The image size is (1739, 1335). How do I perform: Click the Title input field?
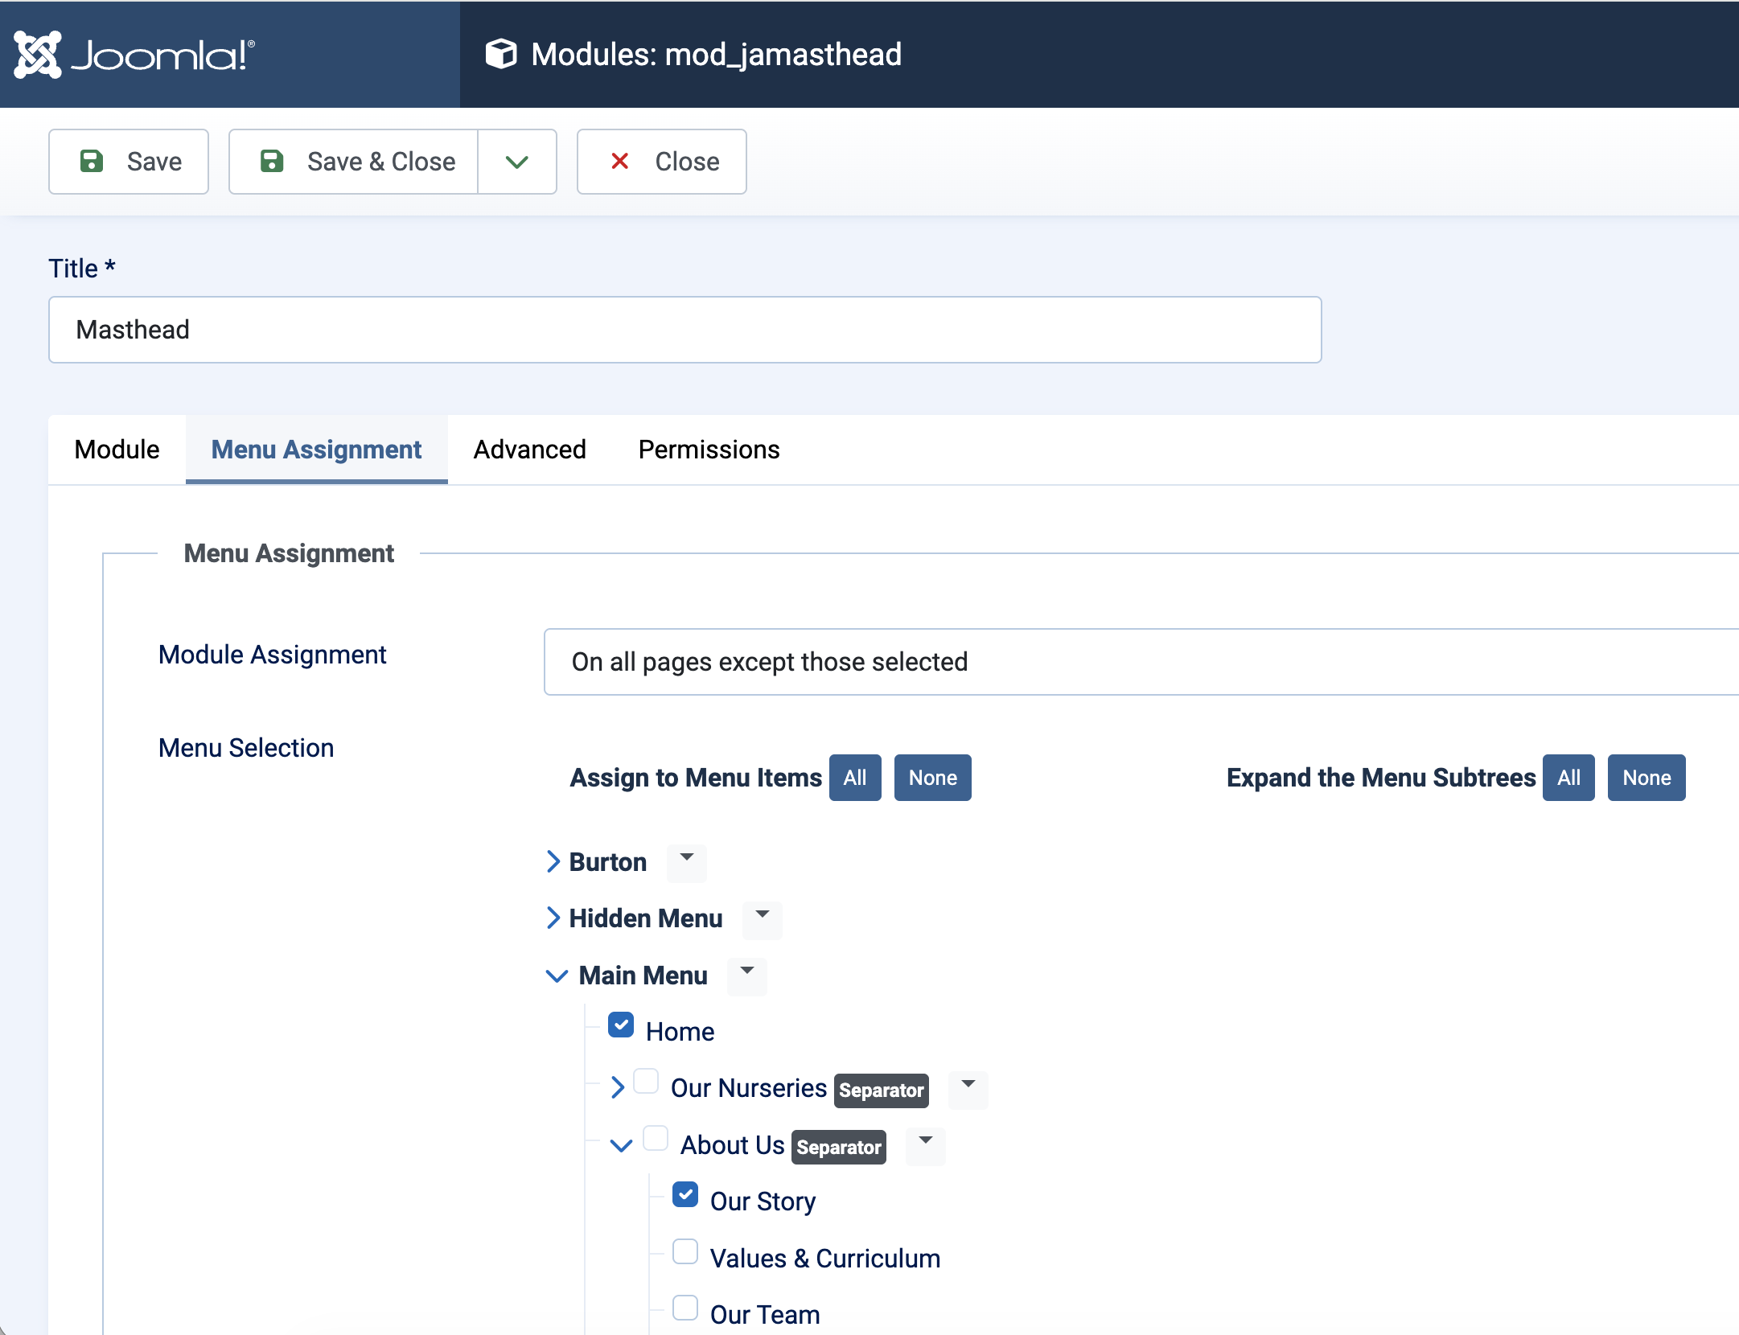684,330
